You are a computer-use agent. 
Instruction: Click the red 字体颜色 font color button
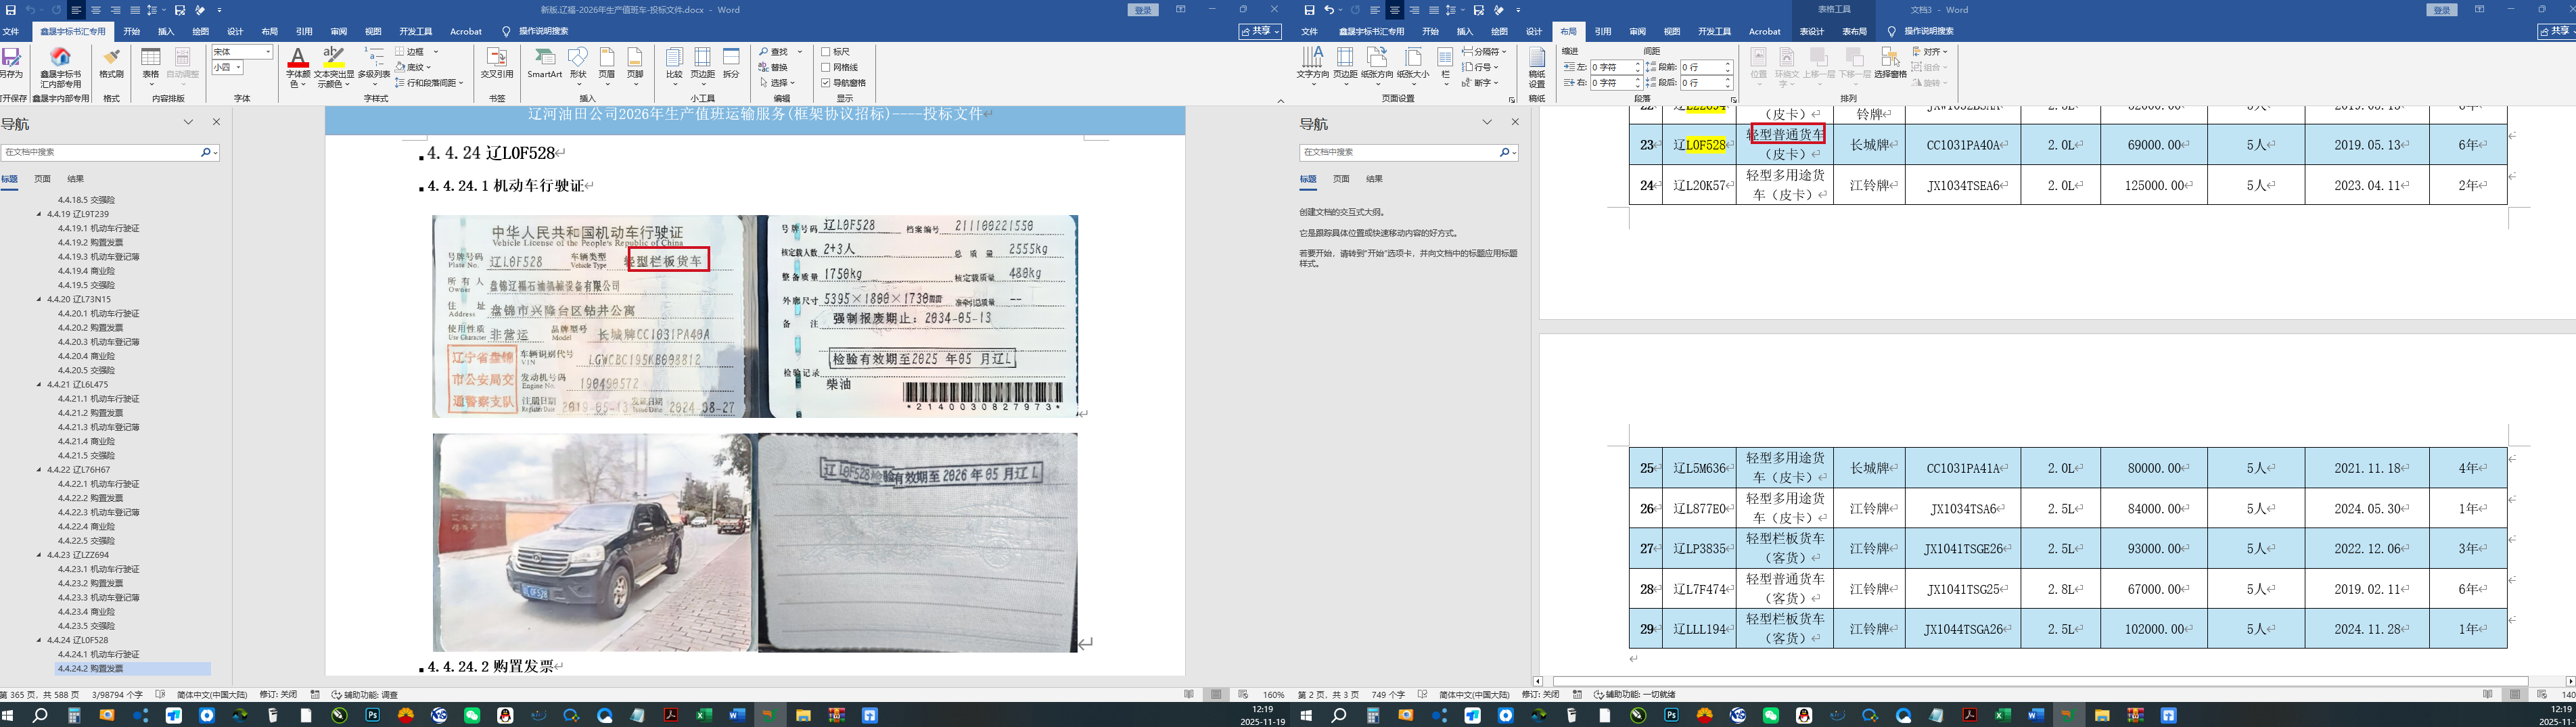pyautogui.click(x=298, y=67)
